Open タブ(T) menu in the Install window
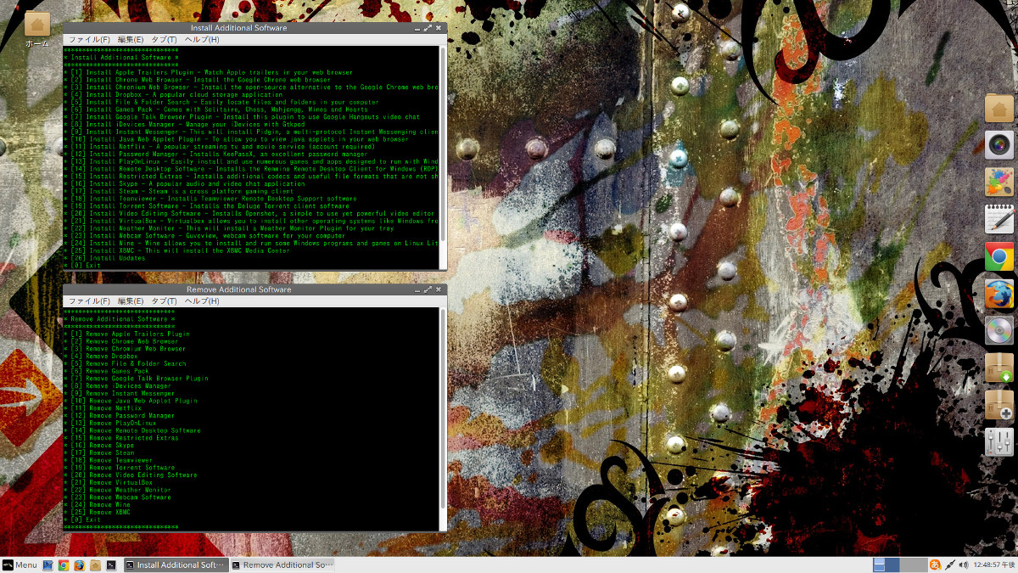This screenshot has width=1018, height=573. click(164, 40)
